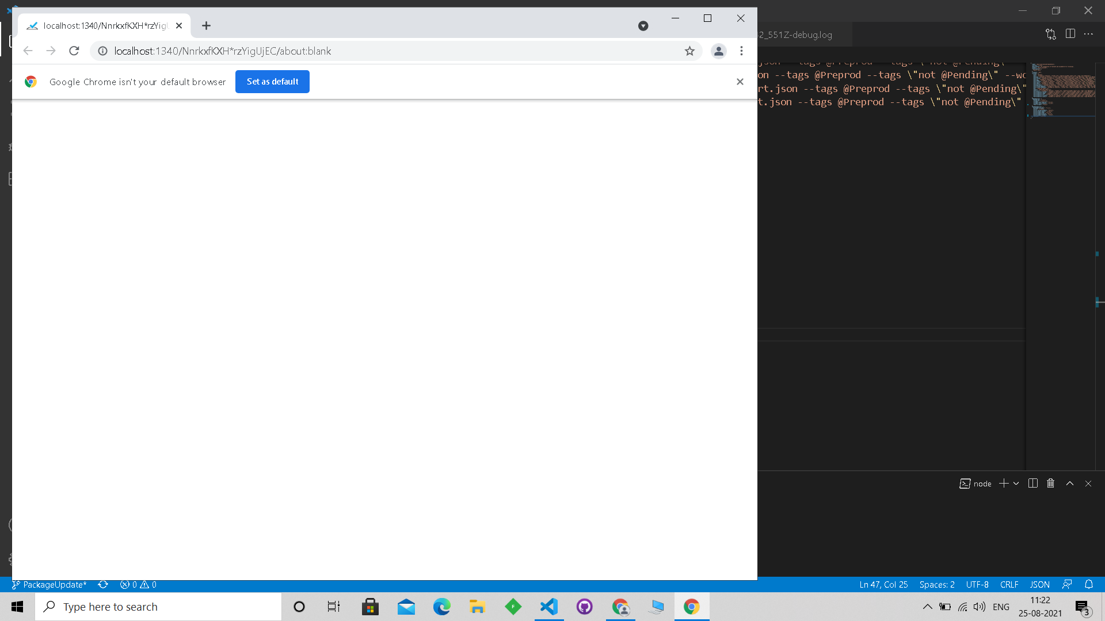This screenshot has width=1105, height=621.
Task: Select debug.log editor tab
Action: coord(797,34)
